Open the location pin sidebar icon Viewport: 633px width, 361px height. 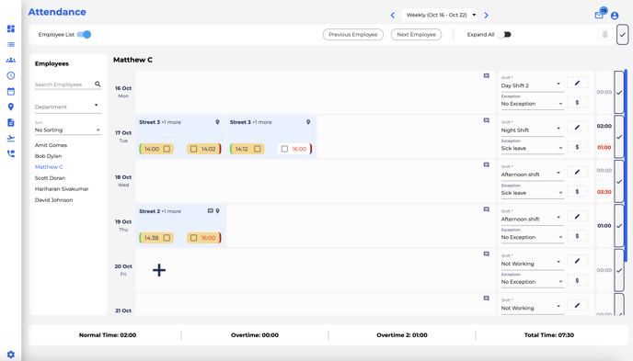[x=11, y=107]
